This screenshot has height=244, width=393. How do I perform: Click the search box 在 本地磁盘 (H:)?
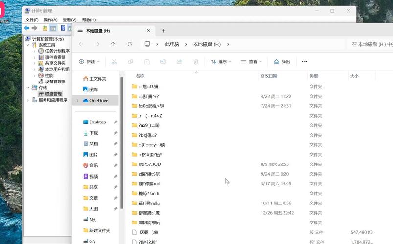point(371,44)
